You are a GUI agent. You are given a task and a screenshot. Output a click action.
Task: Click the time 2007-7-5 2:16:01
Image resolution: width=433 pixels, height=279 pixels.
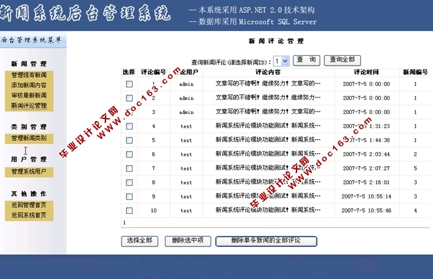coord(367,183)
